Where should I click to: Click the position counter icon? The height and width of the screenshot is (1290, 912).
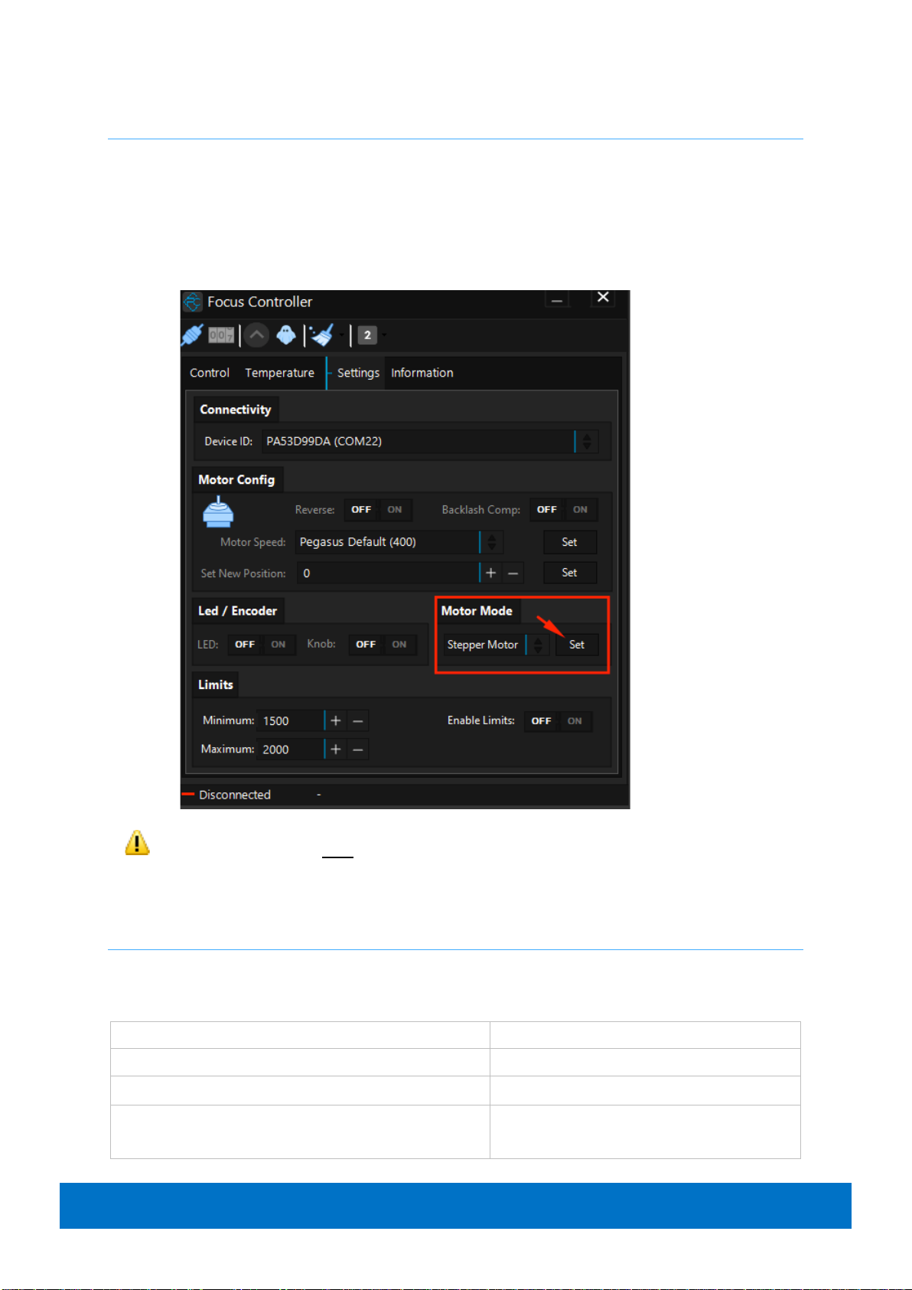(221, 335)
